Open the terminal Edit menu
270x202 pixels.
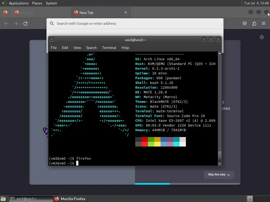[x=65, y=48]
